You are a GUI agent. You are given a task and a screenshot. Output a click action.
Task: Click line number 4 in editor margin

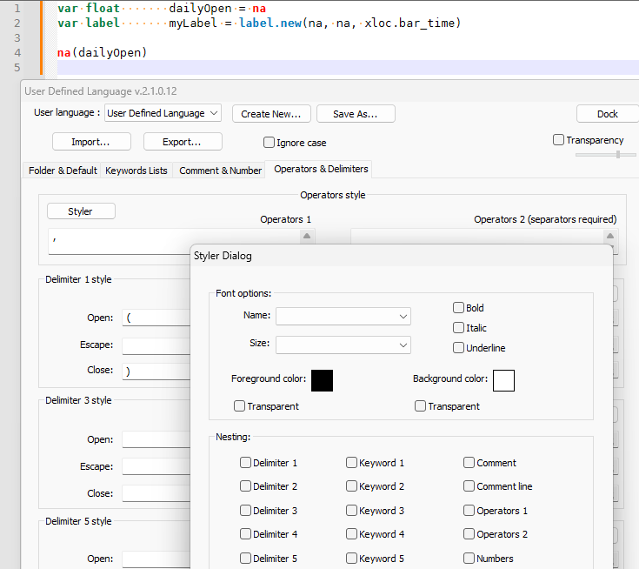click(17, 52)
